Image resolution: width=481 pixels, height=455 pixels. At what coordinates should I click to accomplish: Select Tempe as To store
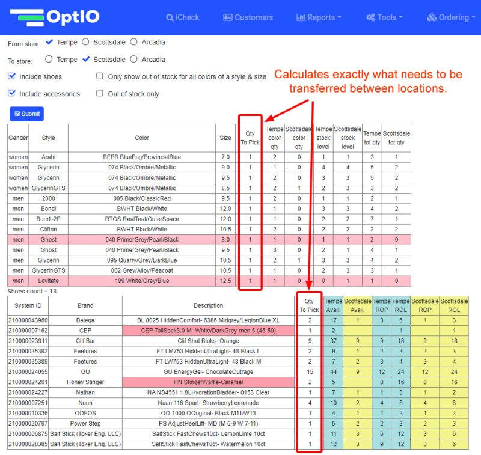[x=49, y=60]
